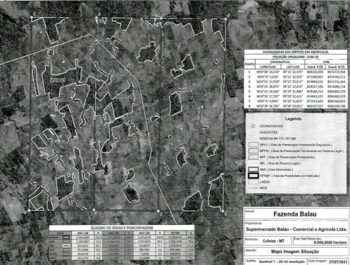Click the COORDENADAS circle symbol in legend

tap(253, 125)
